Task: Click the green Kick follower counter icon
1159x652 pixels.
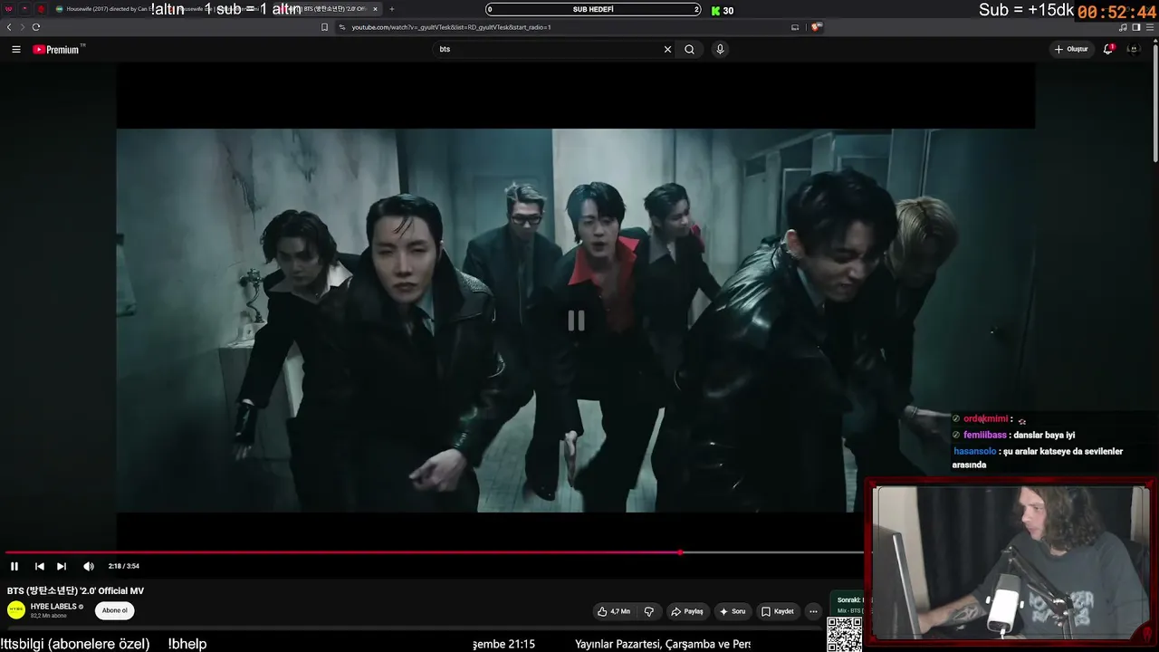Action: [x=716, y=11]
